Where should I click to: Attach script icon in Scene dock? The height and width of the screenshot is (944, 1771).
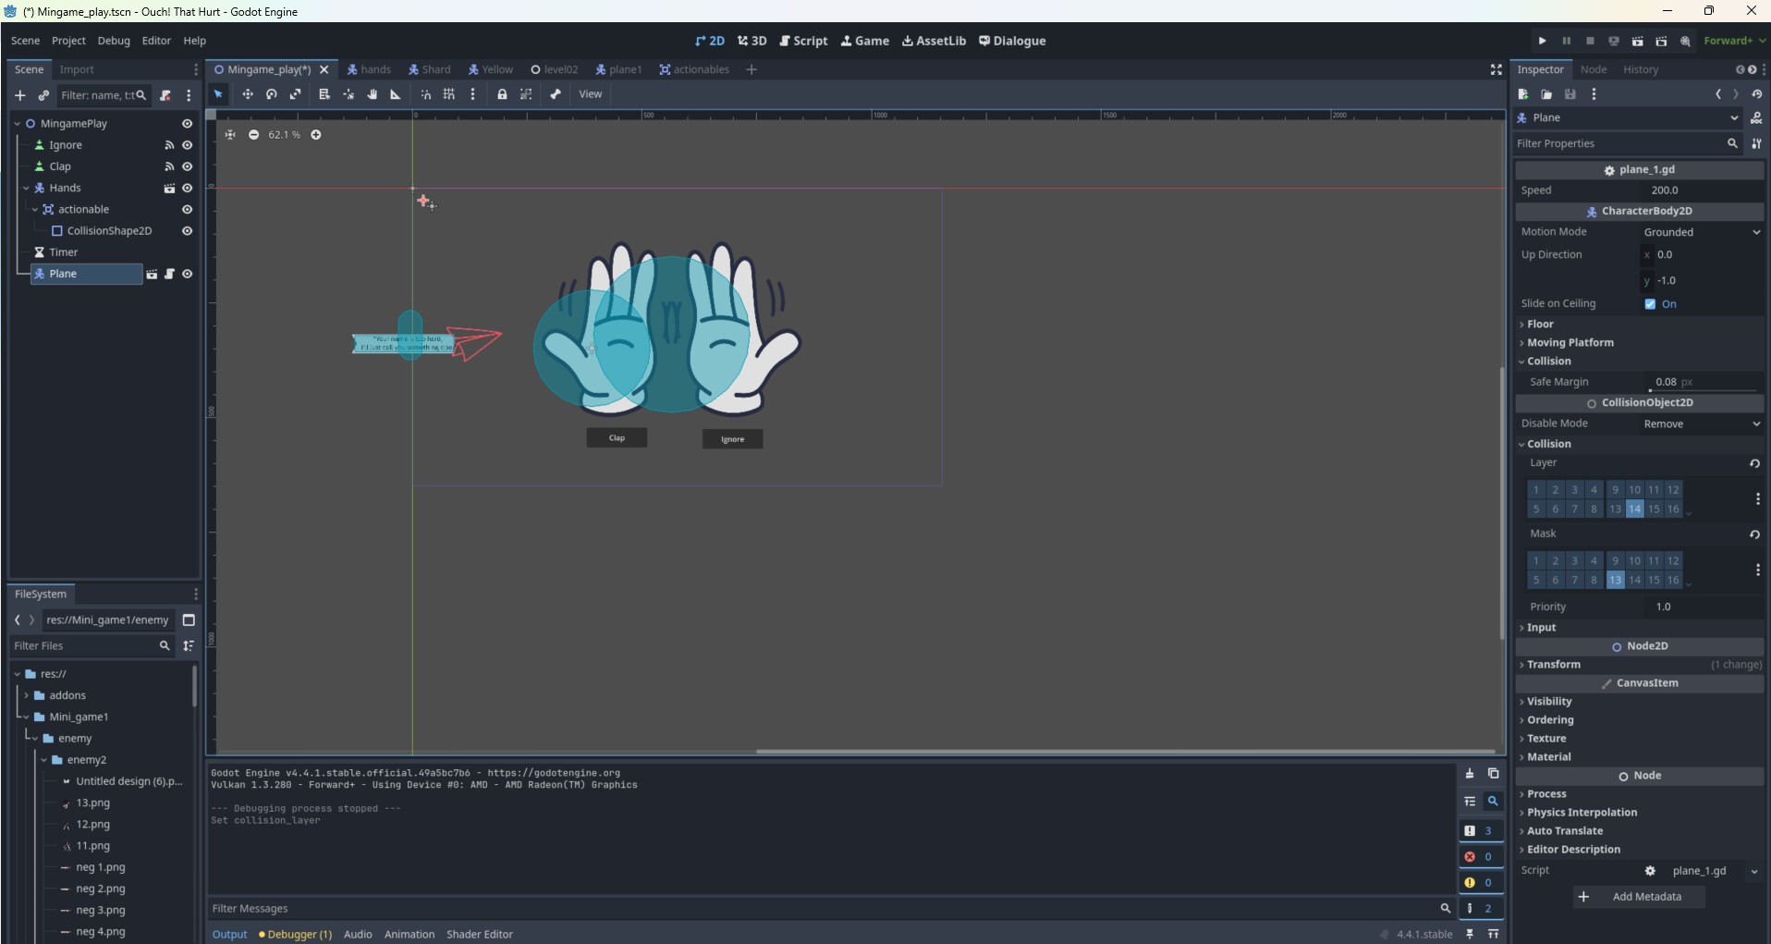(x=165, y=95)
